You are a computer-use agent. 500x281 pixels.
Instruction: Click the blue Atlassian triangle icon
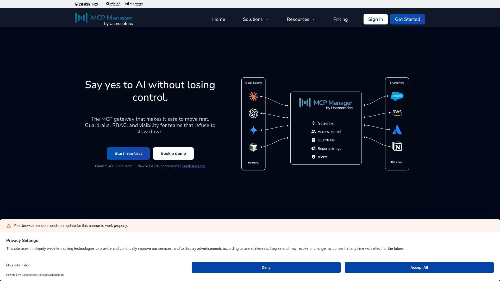pos(397,130)
